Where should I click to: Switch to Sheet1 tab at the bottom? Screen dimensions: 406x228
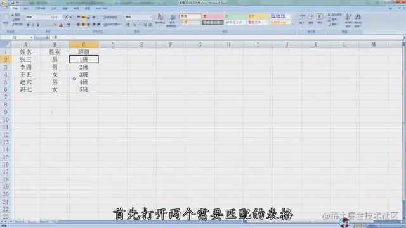(x=20, y=222)
